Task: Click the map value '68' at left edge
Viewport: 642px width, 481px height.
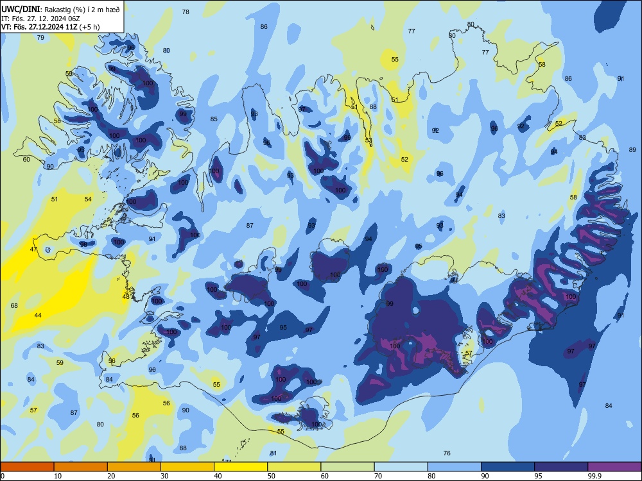Action: click(14, 305)
